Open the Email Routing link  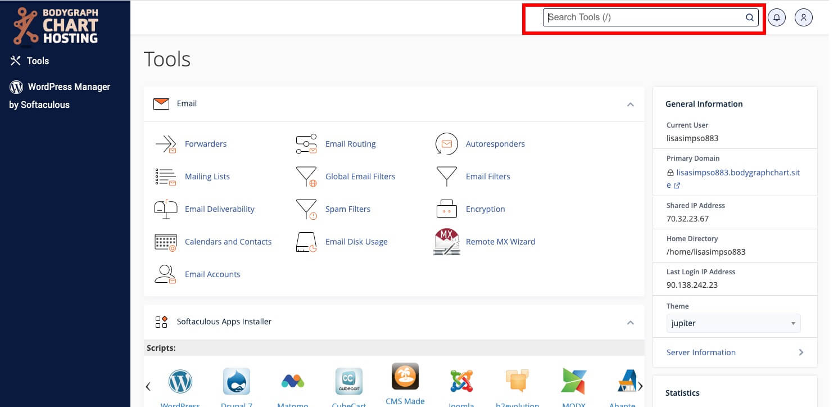point(351,144)
